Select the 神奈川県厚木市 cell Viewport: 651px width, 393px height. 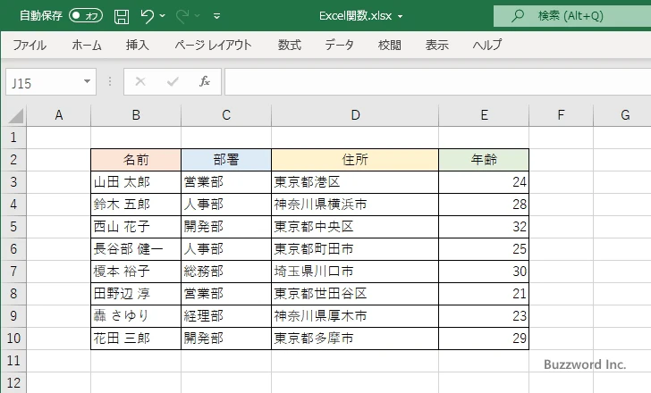pos(355,316)
